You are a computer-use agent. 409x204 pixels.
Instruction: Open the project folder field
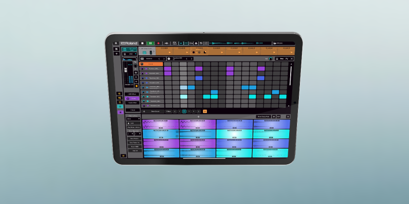283,43
